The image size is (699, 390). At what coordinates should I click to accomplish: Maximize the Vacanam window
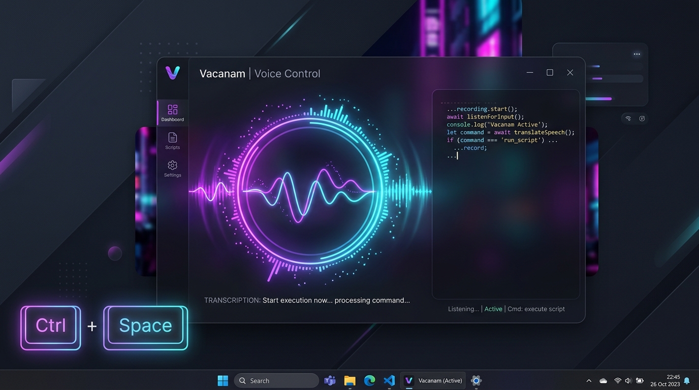[x=550, y=73]
